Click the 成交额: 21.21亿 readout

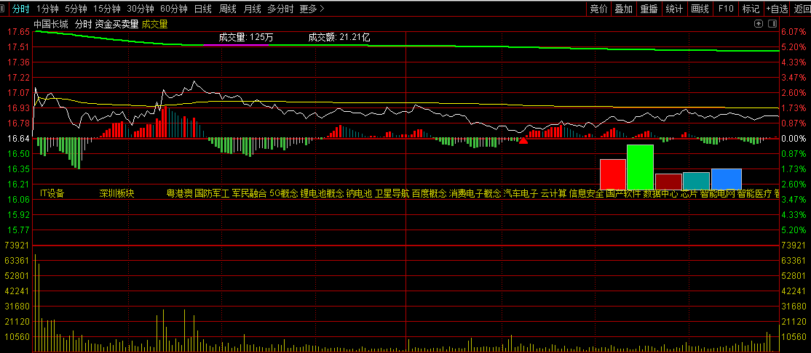[339, 37]
